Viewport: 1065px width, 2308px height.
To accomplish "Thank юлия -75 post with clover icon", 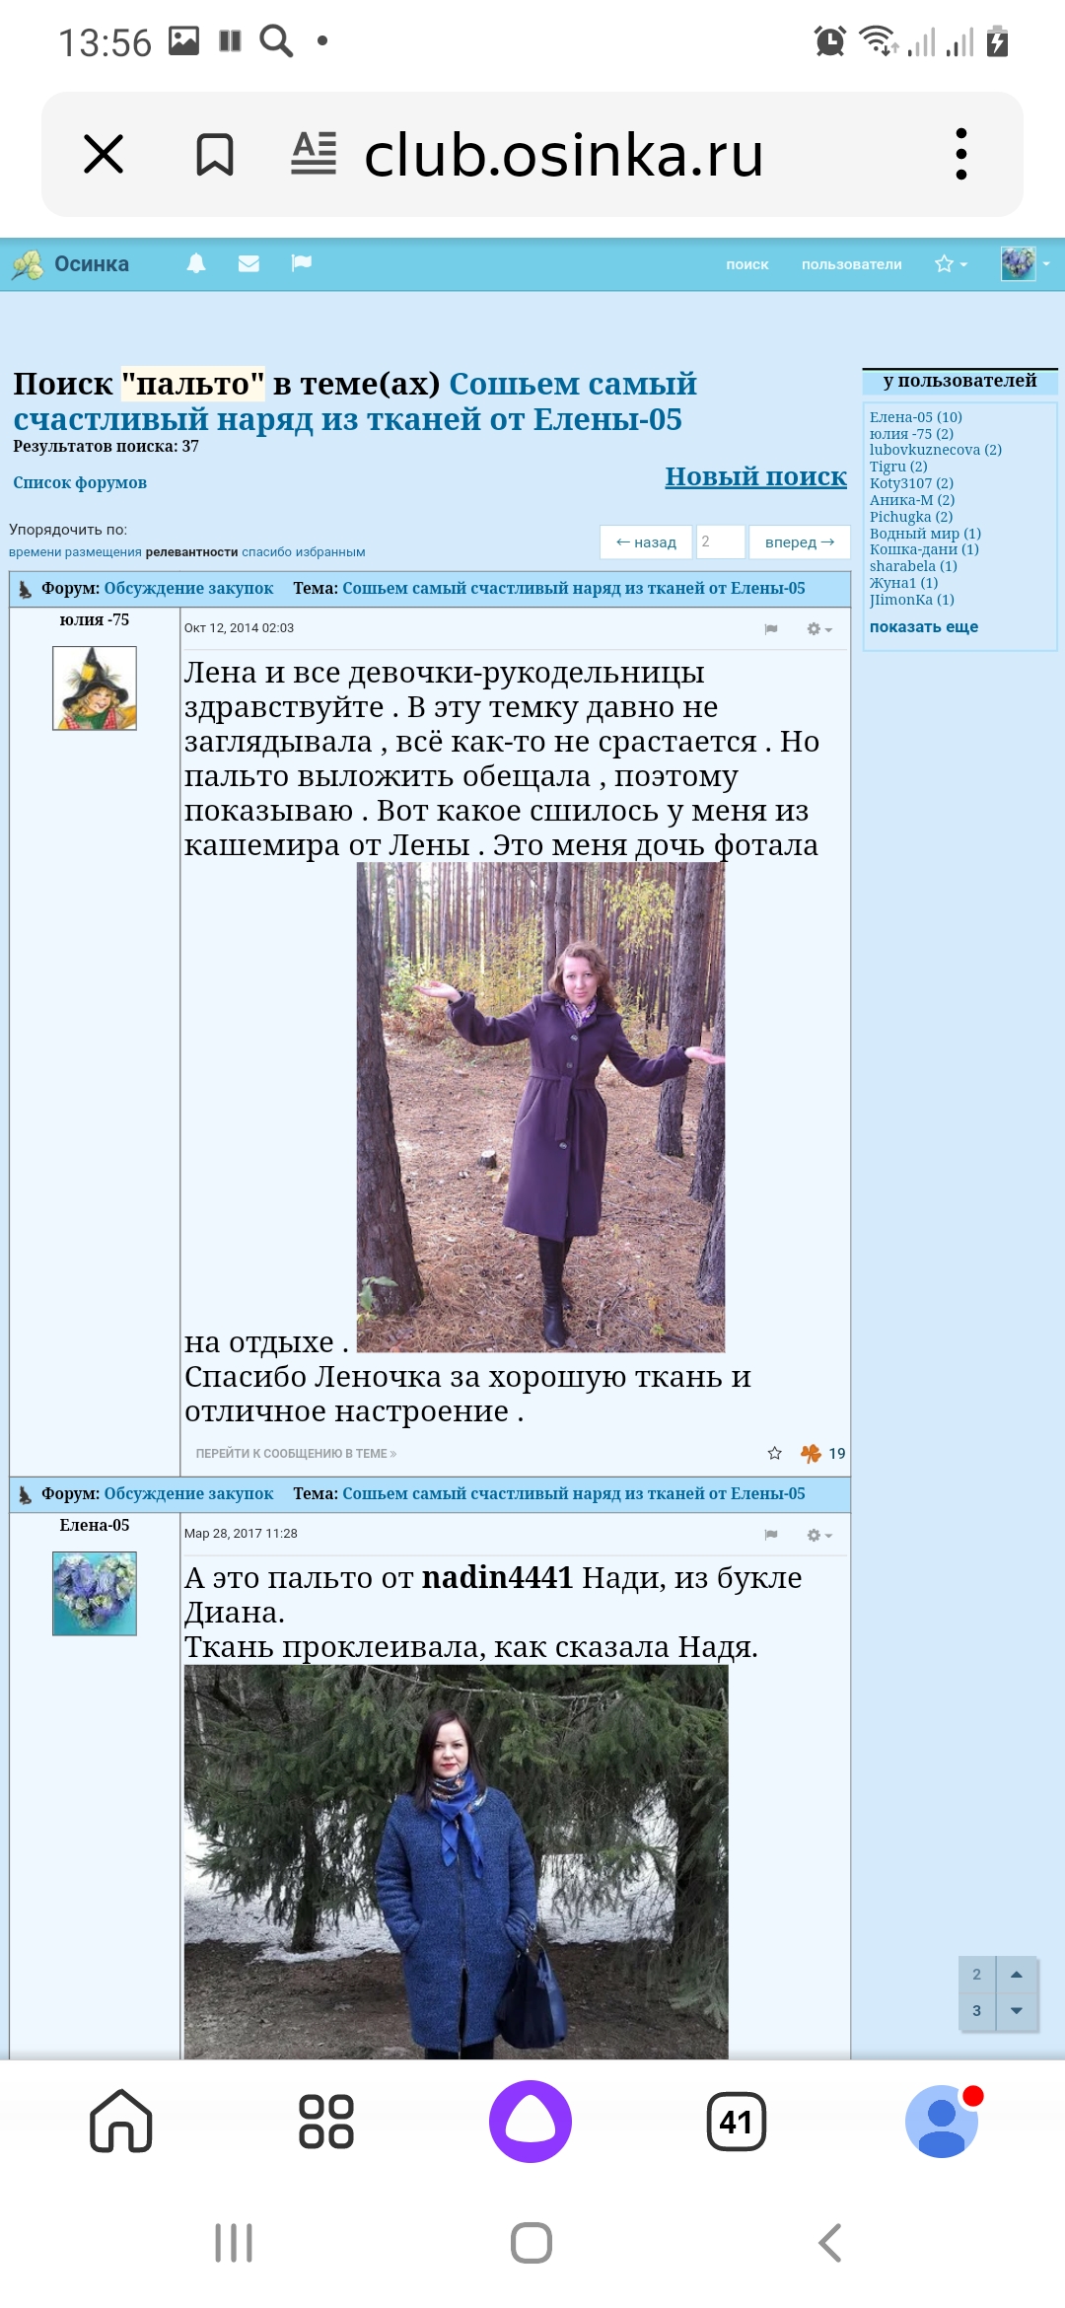I will pos(811,1453).
